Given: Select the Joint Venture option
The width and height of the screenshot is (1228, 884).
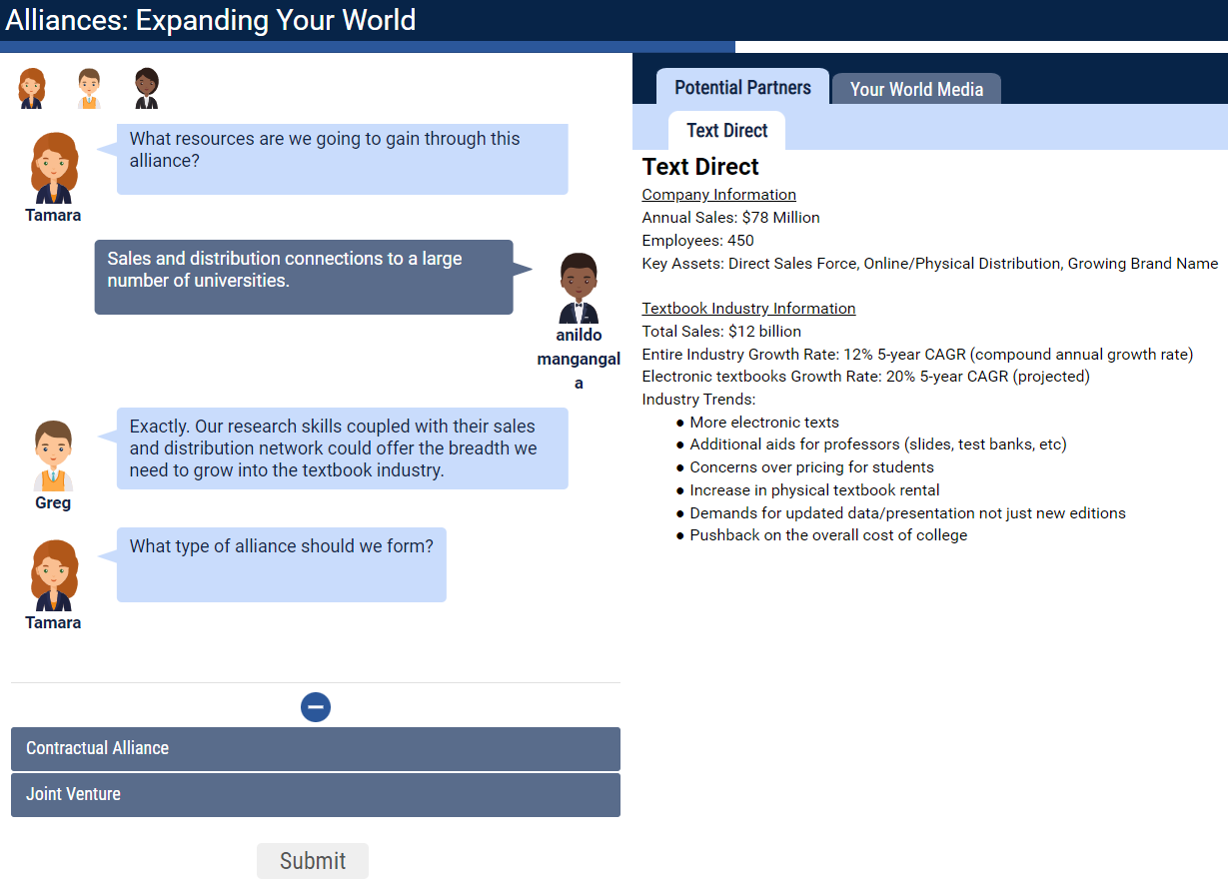Looking at the screenshot, I should [316, 795].
